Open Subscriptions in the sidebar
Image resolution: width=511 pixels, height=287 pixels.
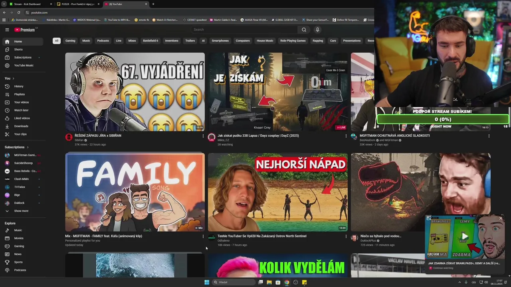point(22,57)
